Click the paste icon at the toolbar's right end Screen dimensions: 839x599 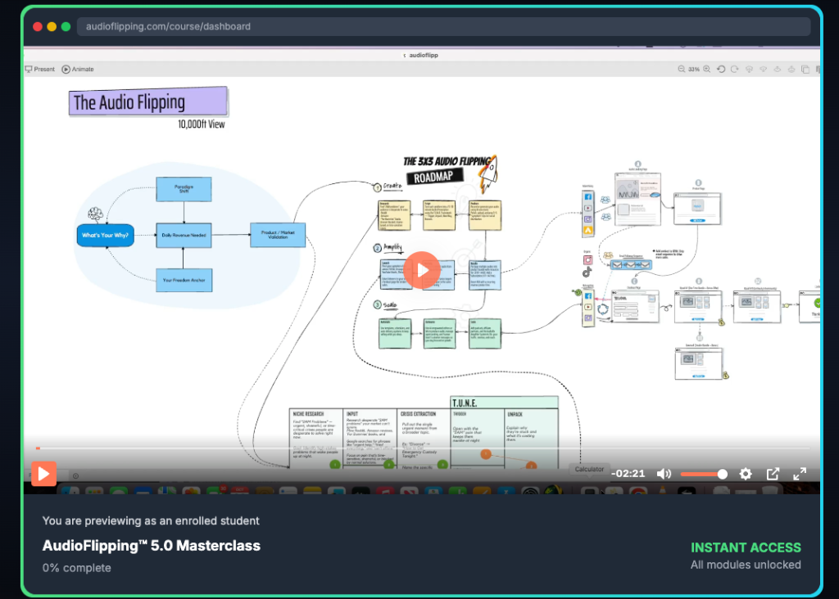(819, 69)
